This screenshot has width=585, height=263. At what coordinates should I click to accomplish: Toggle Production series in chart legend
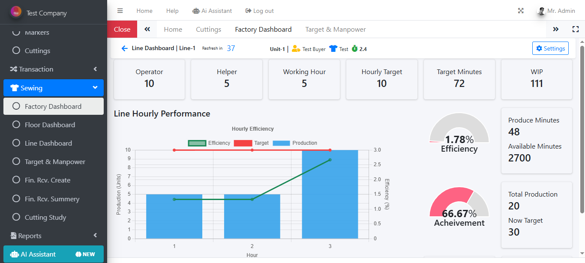tap(295, 143)
